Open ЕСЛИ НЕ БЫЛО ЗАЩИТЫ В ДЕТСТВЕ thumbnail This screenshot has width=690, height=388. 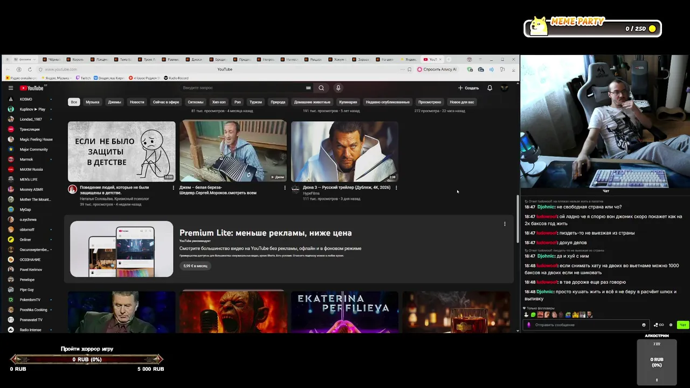(121, 151)
